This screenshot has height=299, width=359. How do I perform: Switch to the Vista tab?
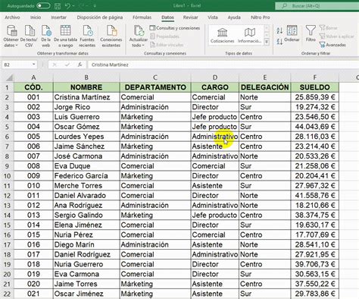pos(213,17)
